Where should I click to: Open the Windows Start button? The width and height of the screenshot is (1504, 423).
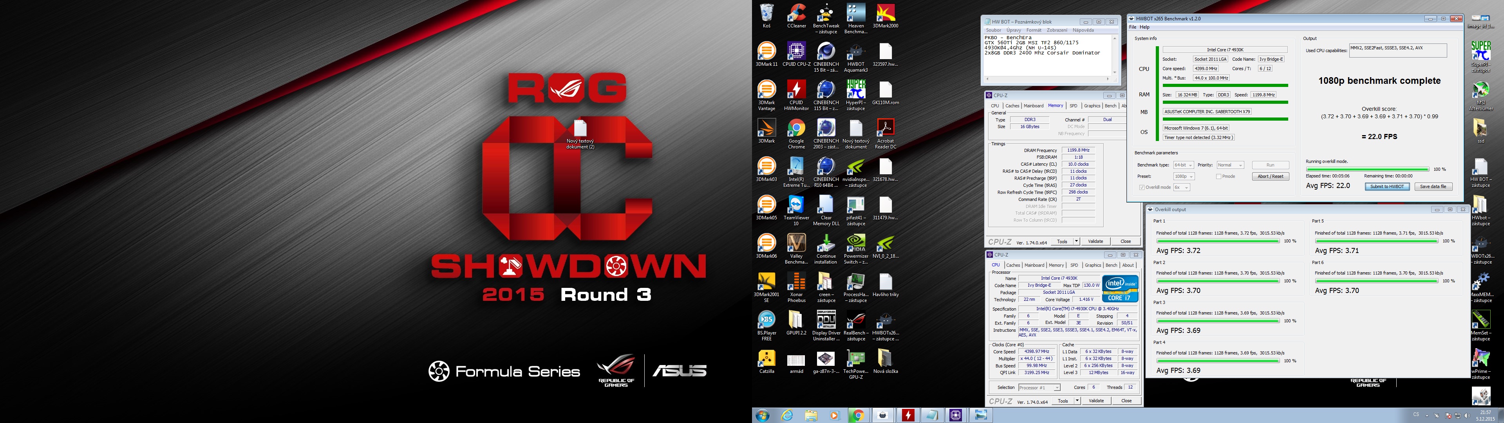click(762, 416)
